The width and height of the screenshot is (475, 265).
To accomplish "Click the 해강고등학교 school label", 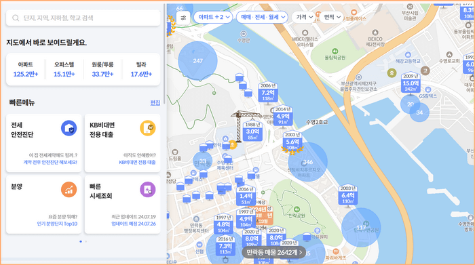I will click(407, 61).
